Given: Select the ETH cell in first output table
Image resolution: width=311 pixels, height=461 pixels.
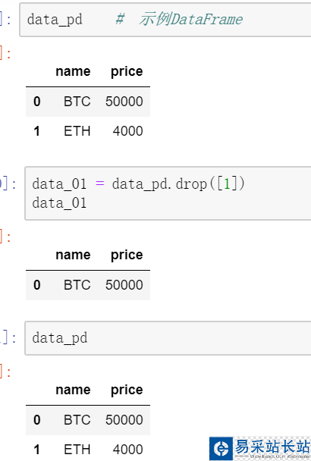Looking at the screenshot, I should click(x=77, y=131).
